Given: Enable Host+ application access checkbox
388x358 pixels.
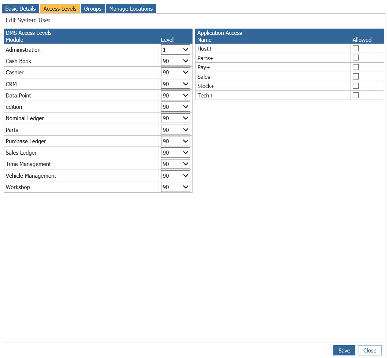Looking at the screenshot, I should coord(355,48).
